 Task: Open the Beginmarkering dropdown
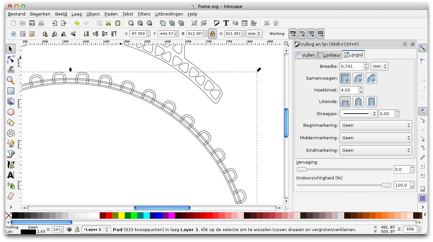click(376, 125)
